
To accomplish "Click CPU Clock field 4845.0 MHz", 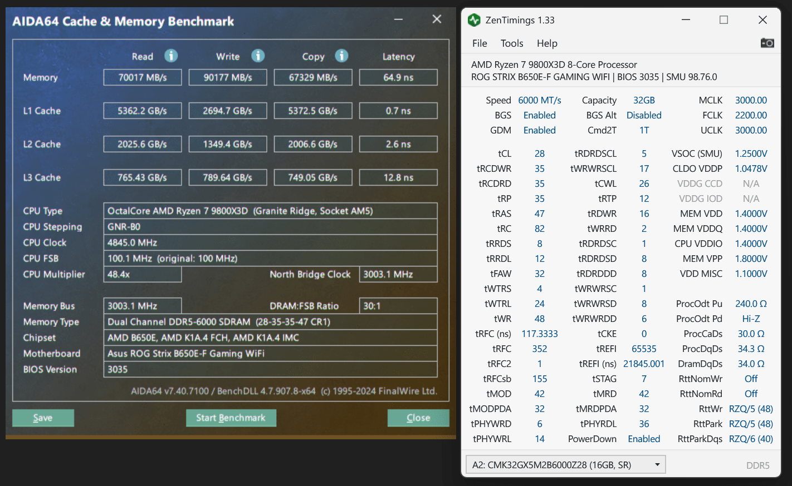I will click(x=270, y=242).
